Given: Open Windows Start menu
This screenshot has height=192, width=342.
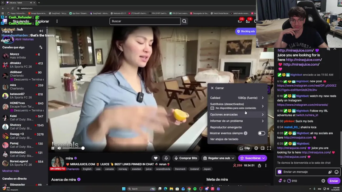Looking at the screenshot, I should [124, 189].
